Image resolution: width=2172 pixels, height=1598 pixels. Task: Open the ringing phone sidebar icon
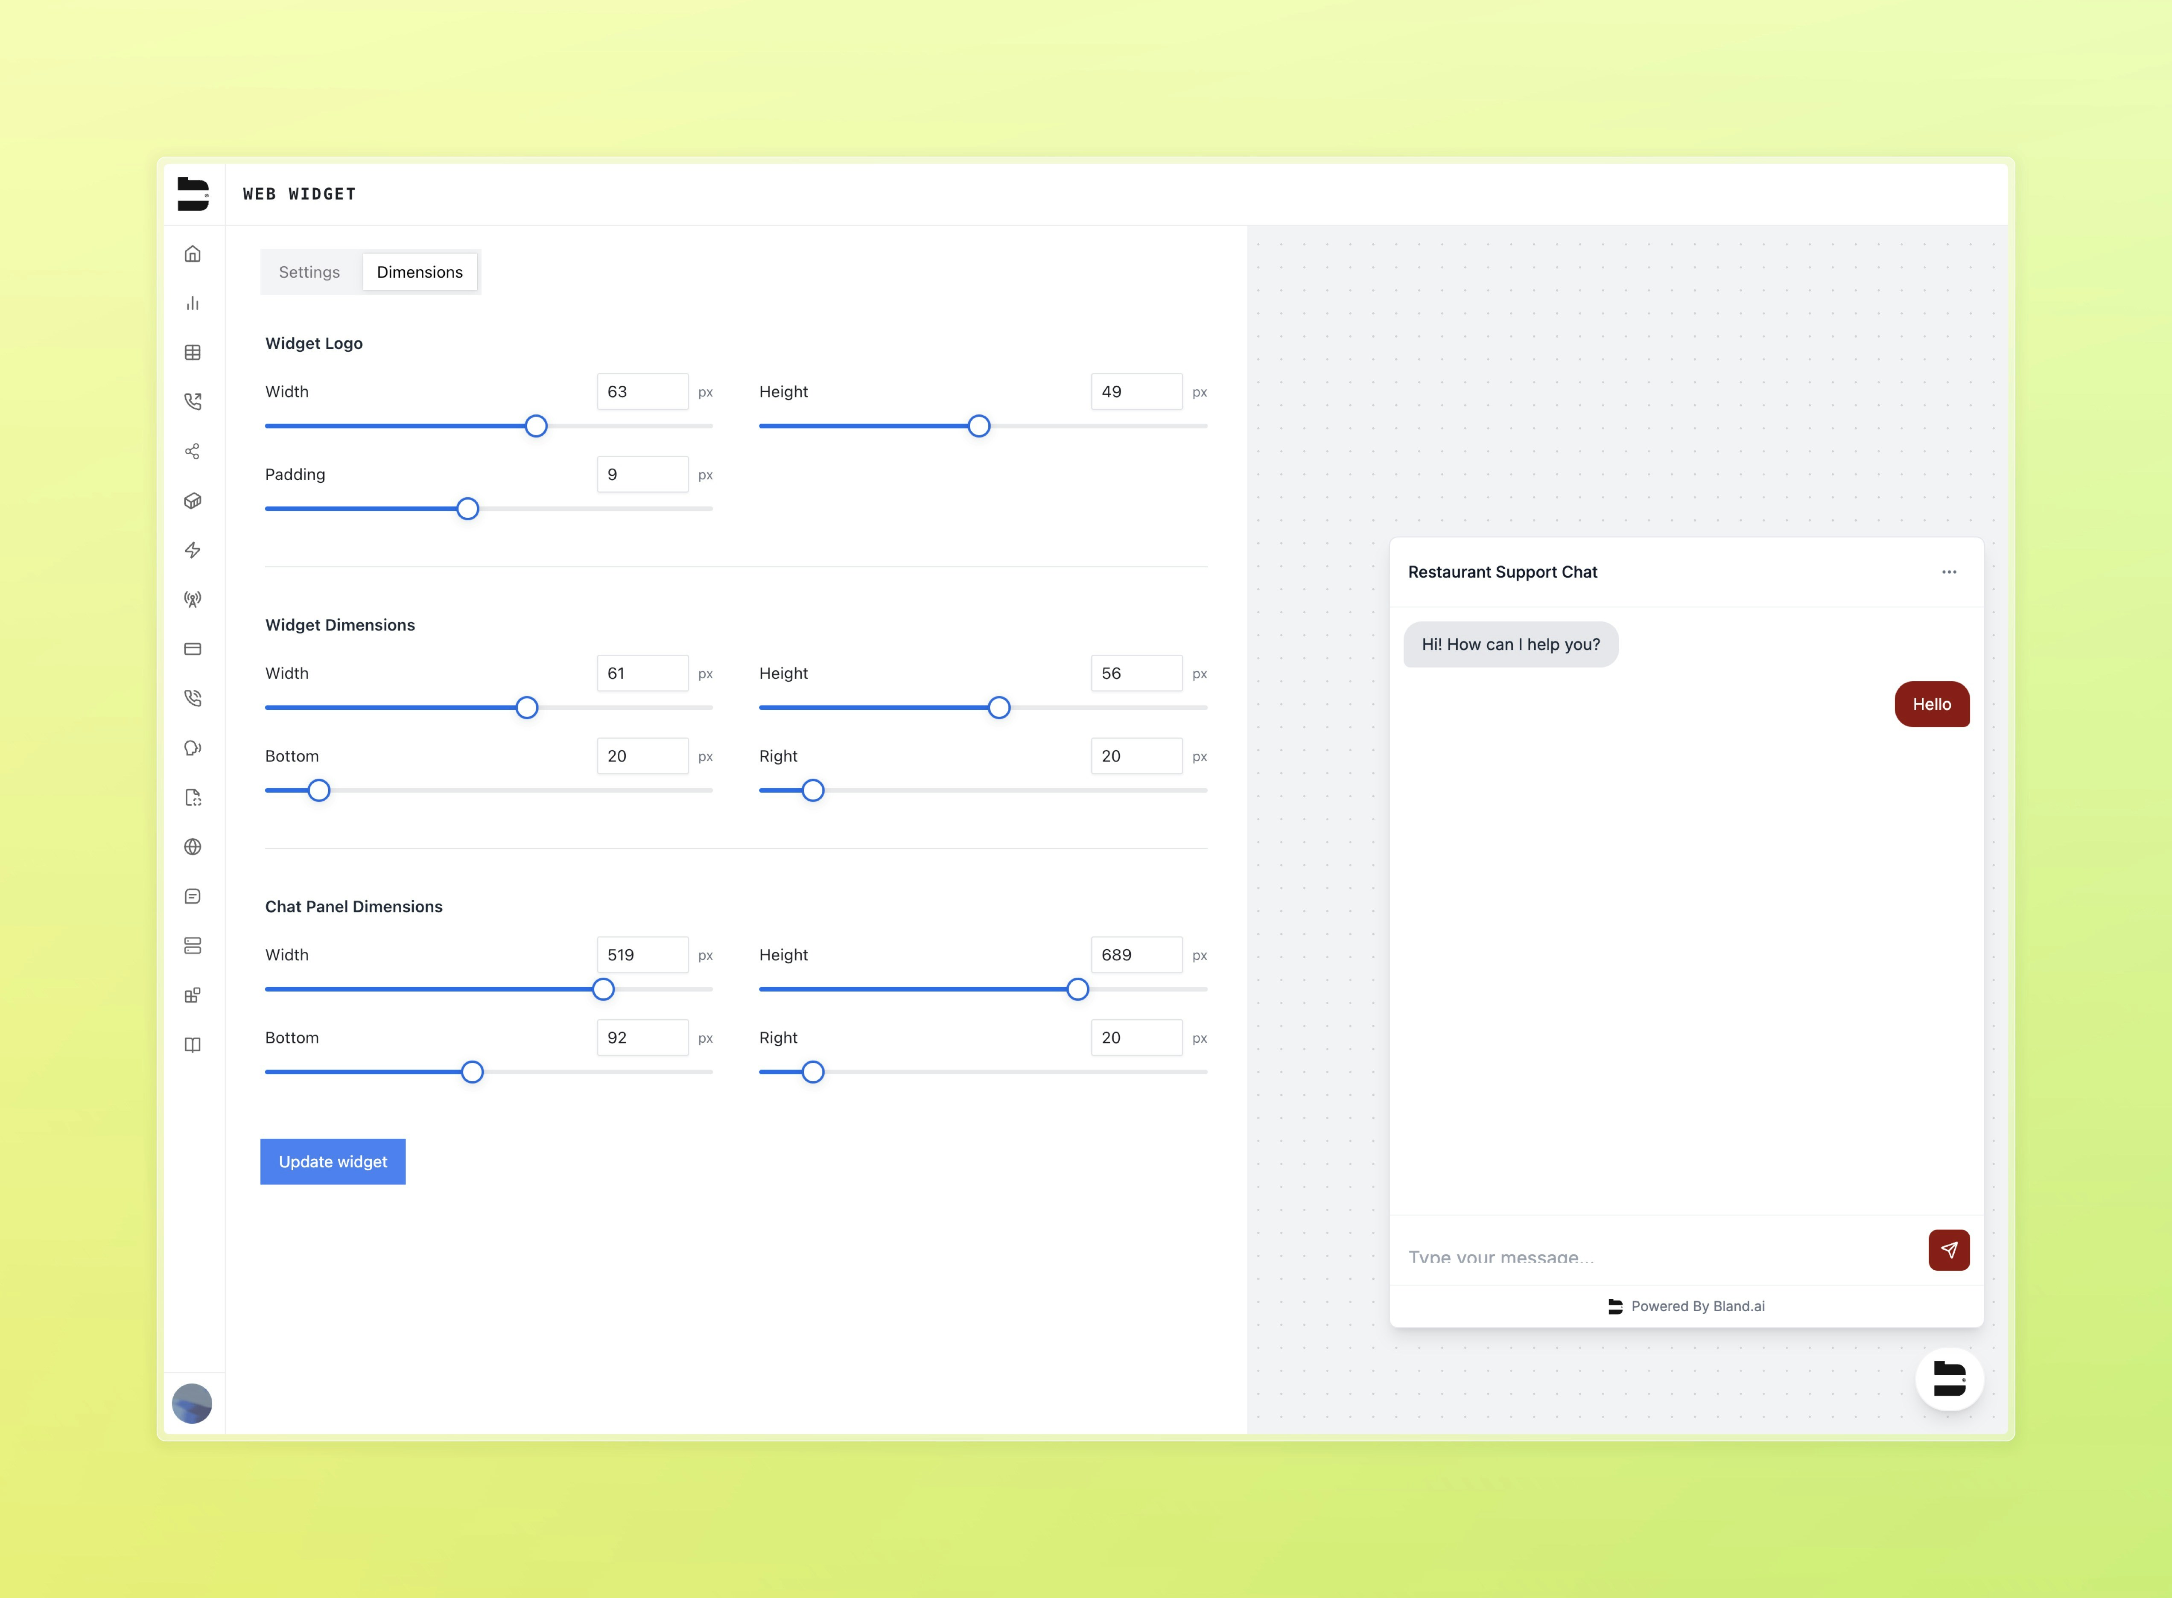[x=193, y=698]
